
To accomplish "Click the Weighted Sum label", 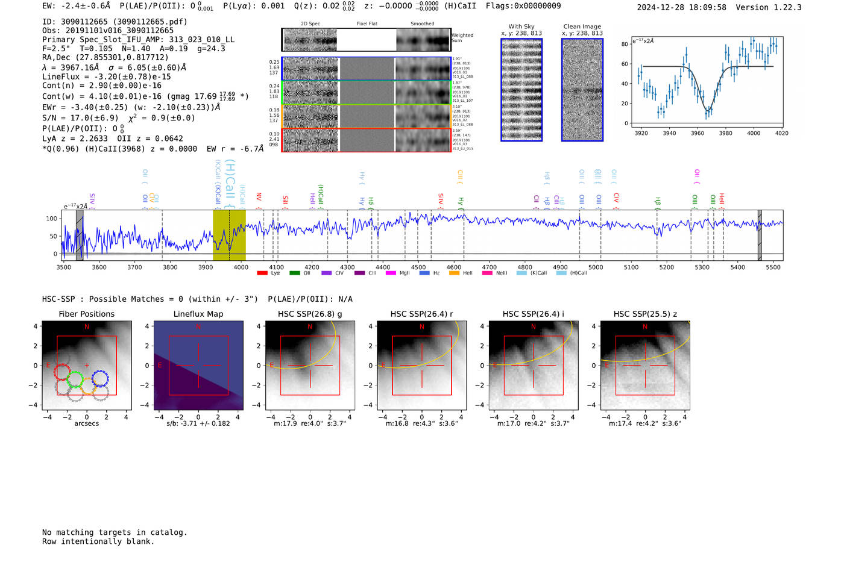I will point(462,38).
